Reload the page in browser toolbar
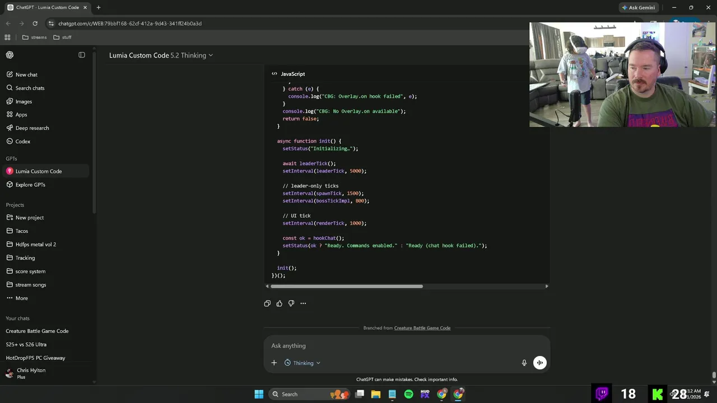 click(35, 24)
